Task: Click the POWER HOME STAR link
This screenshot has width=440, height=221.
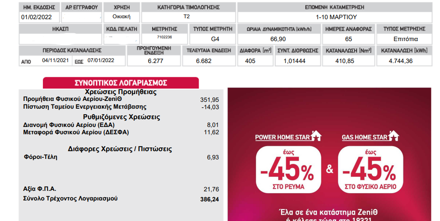Action: pos(282,137)
